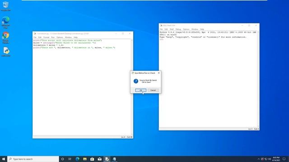Open Task View on the taskbar

point(70,159)
